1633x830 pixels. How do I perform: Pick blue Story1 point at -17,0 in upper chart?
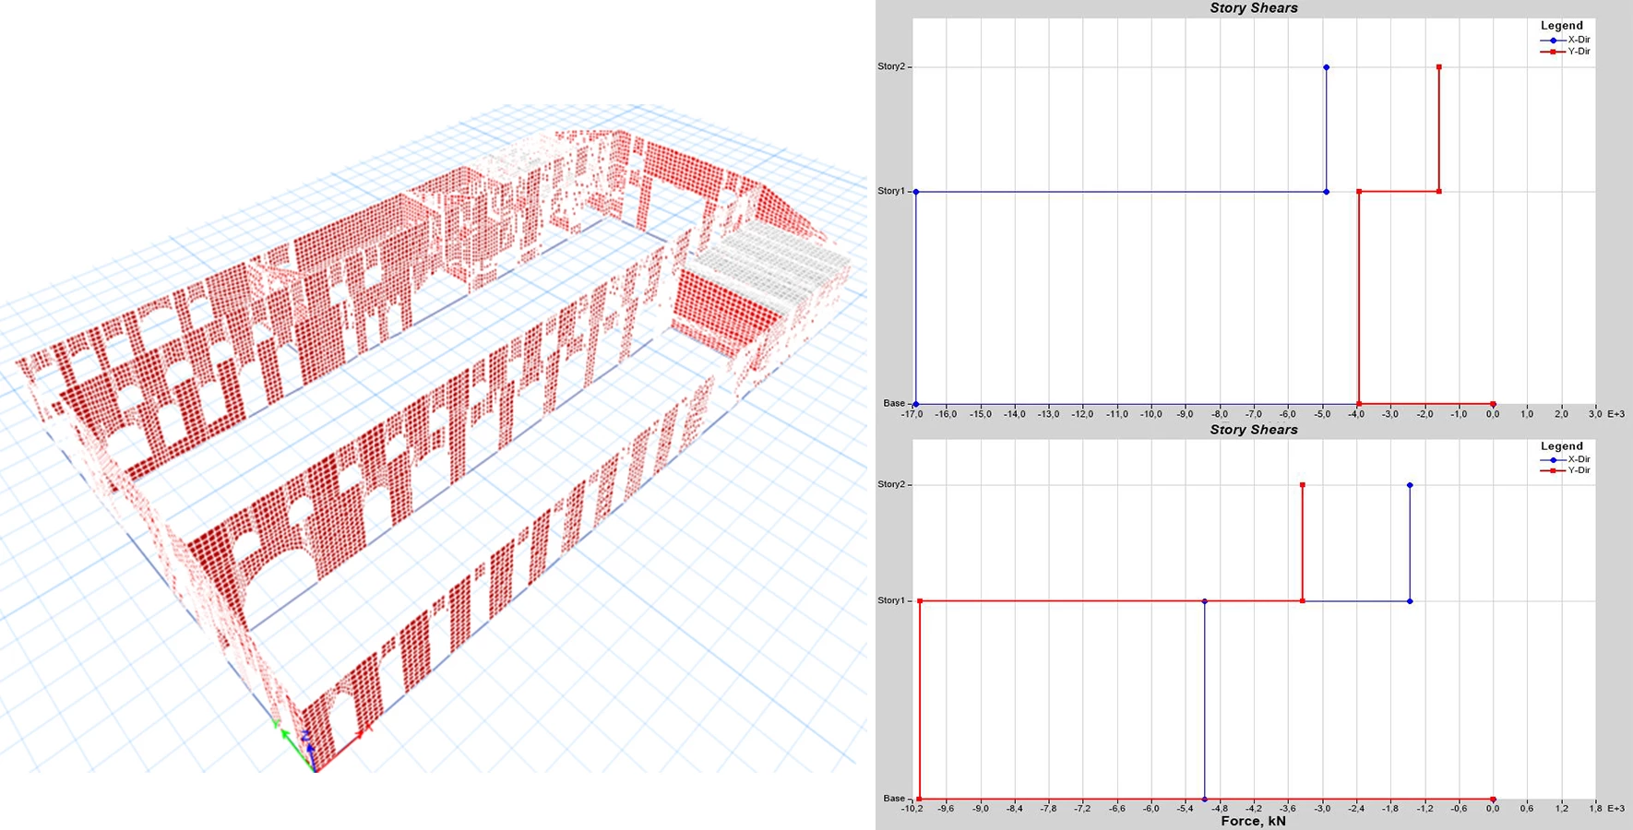point(915,192)
